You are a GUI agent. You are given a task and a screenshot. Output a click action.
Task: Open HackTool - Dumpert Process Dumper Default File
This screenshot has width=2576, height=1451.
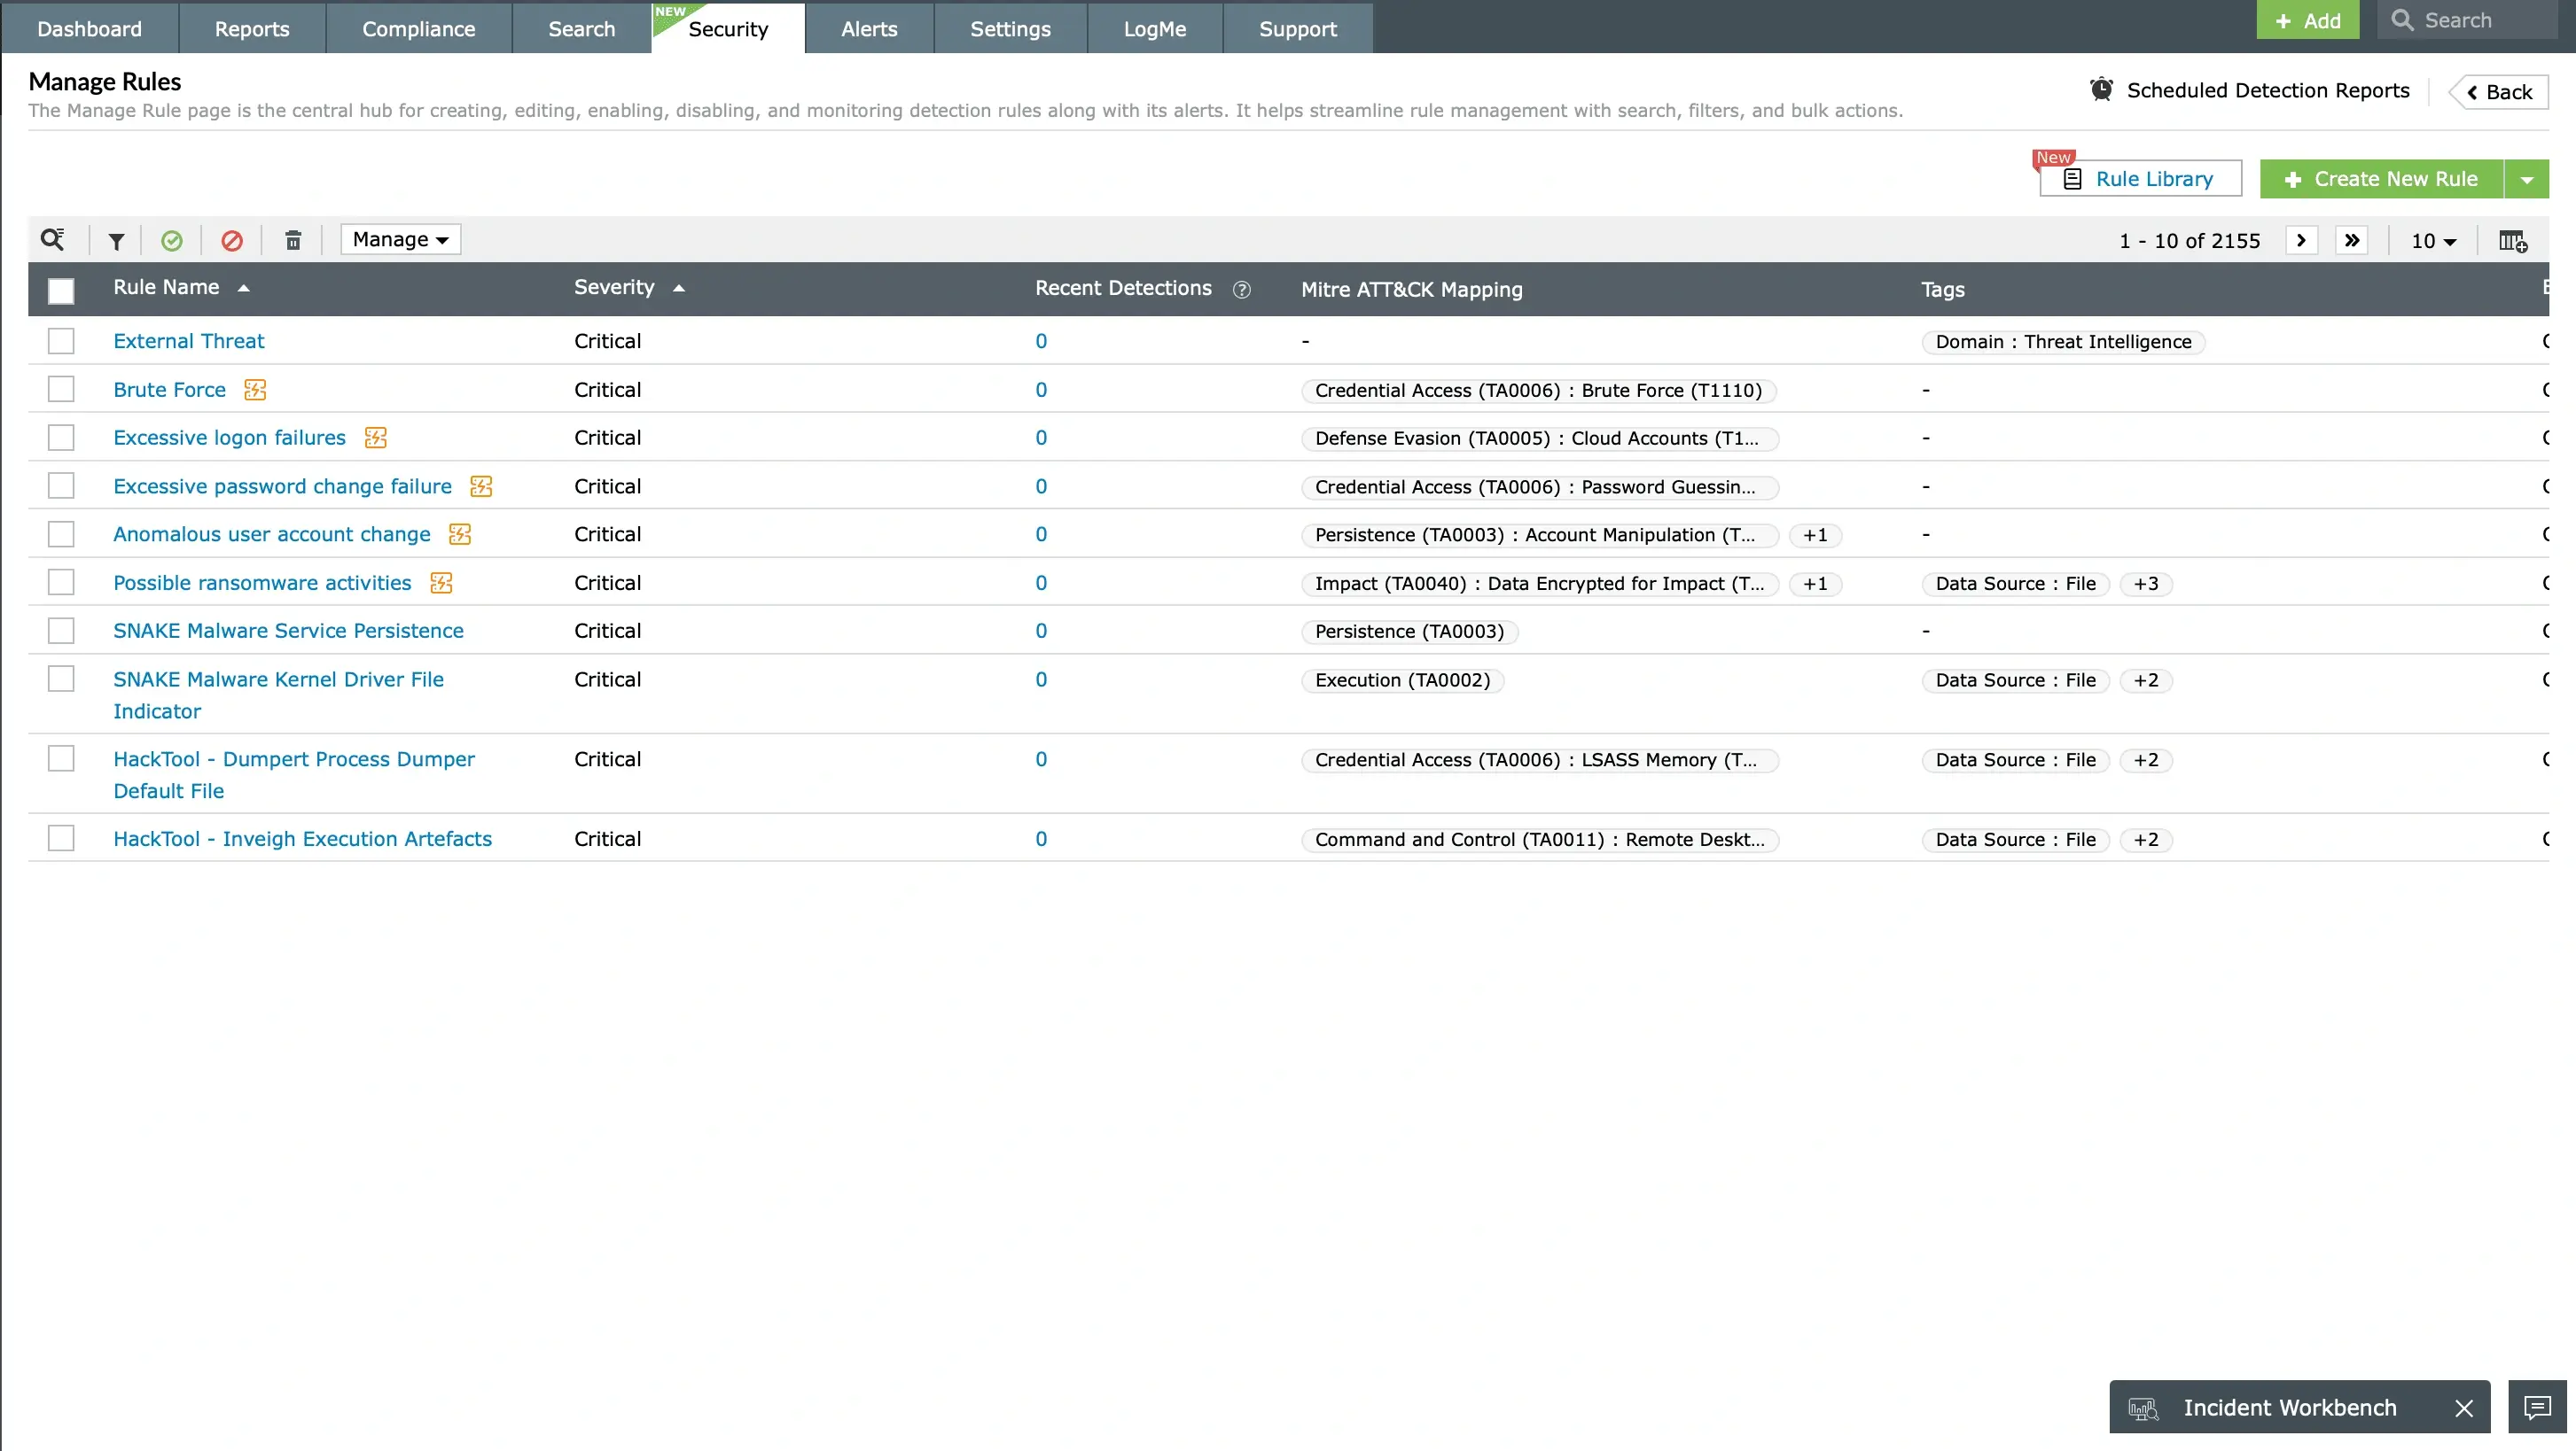coord(294,774)
